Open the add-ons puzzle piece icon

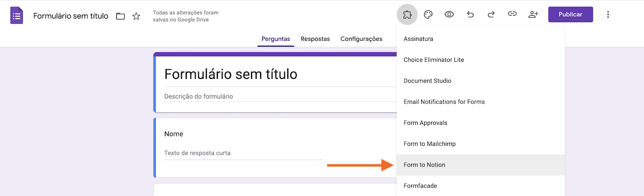[x=408, y=15]
